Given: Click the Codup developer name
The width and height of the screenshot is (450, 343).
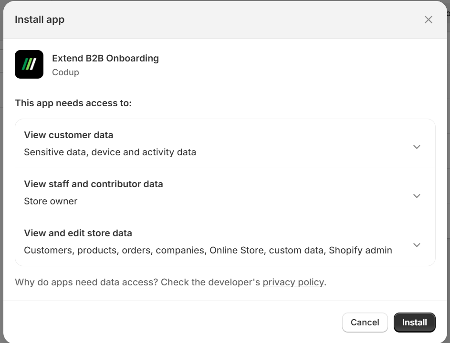Looking at the screenshot, I should [x=65, y=72].
